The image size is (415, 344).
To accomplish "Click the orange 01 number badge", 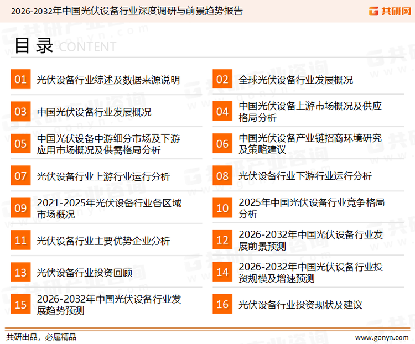I will click(x=20, y=79).
